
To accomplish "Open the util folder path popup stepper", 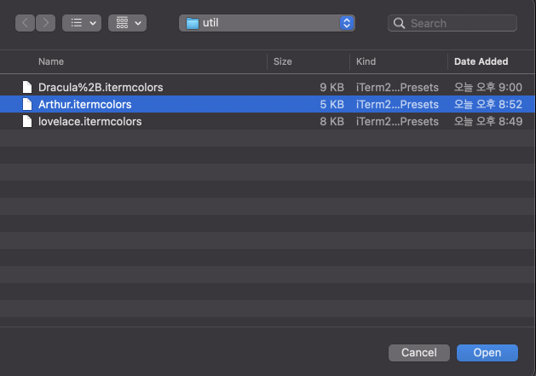I will pos(347,23).
